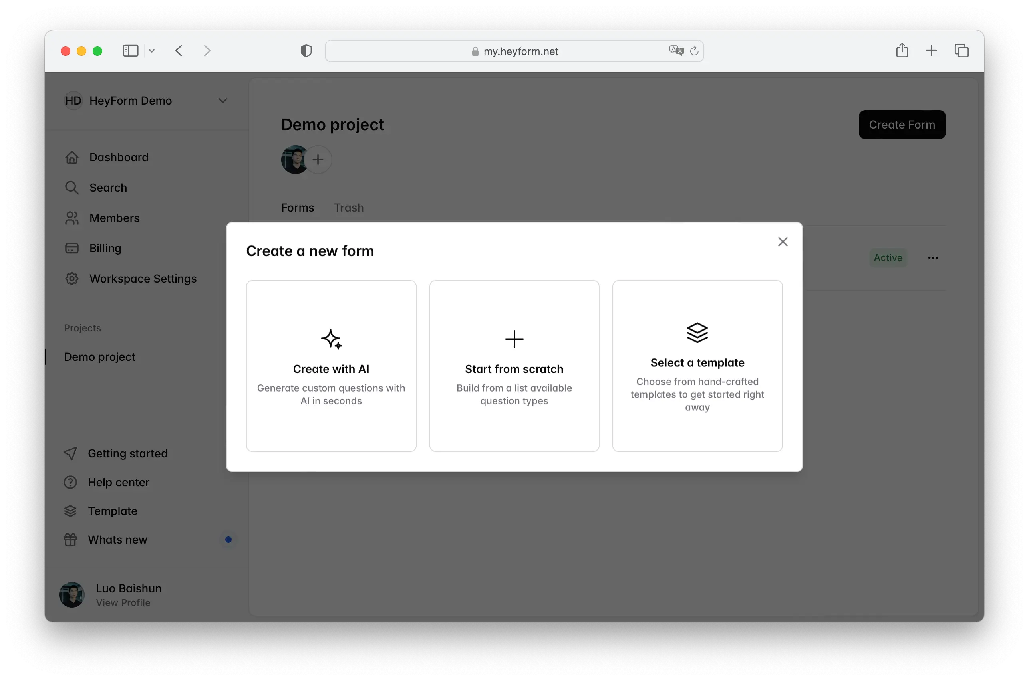
Task: Toggle the Active status badge on the form
Action: 888,257
